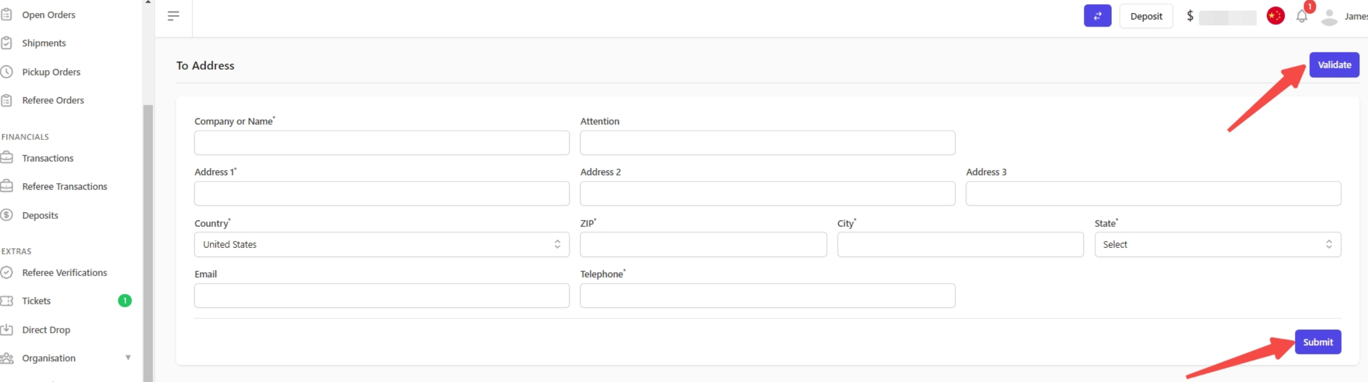Open Tickets link in sidebar
The width and height of the screenshot is (1368, 382).
tap(36, 301)
